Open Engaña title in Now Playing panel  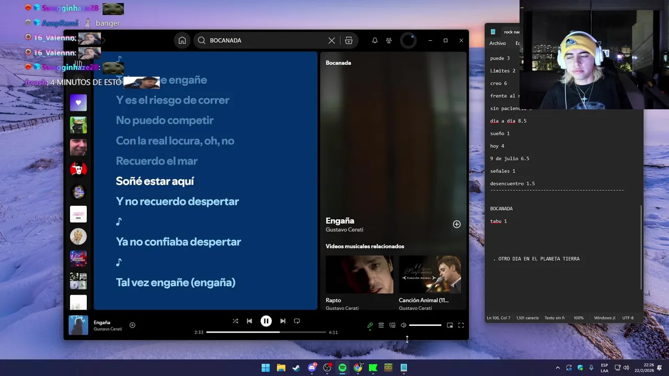[x=340, y=221]
